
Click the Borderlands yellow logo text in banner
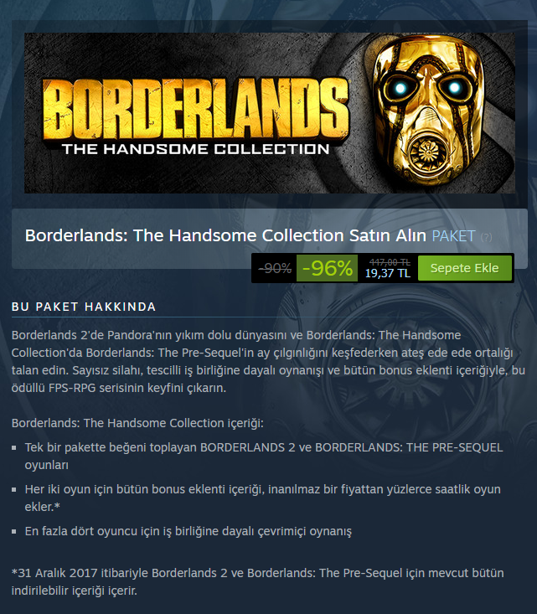[195, 109]
